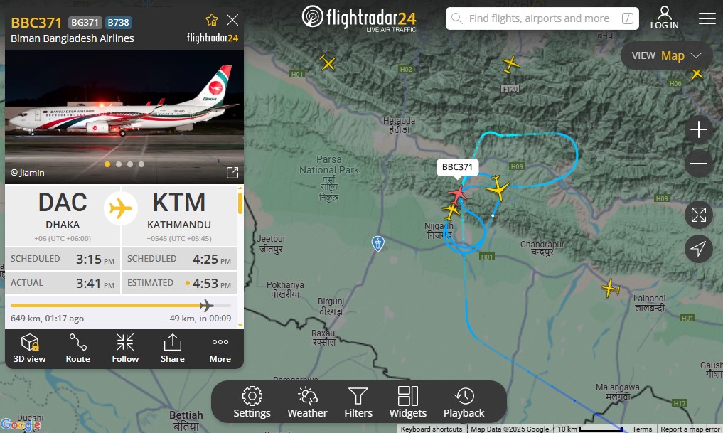Open the hamburger main menu
The height and width of the screenshot is (433, 723).
[x=707, y=18]
